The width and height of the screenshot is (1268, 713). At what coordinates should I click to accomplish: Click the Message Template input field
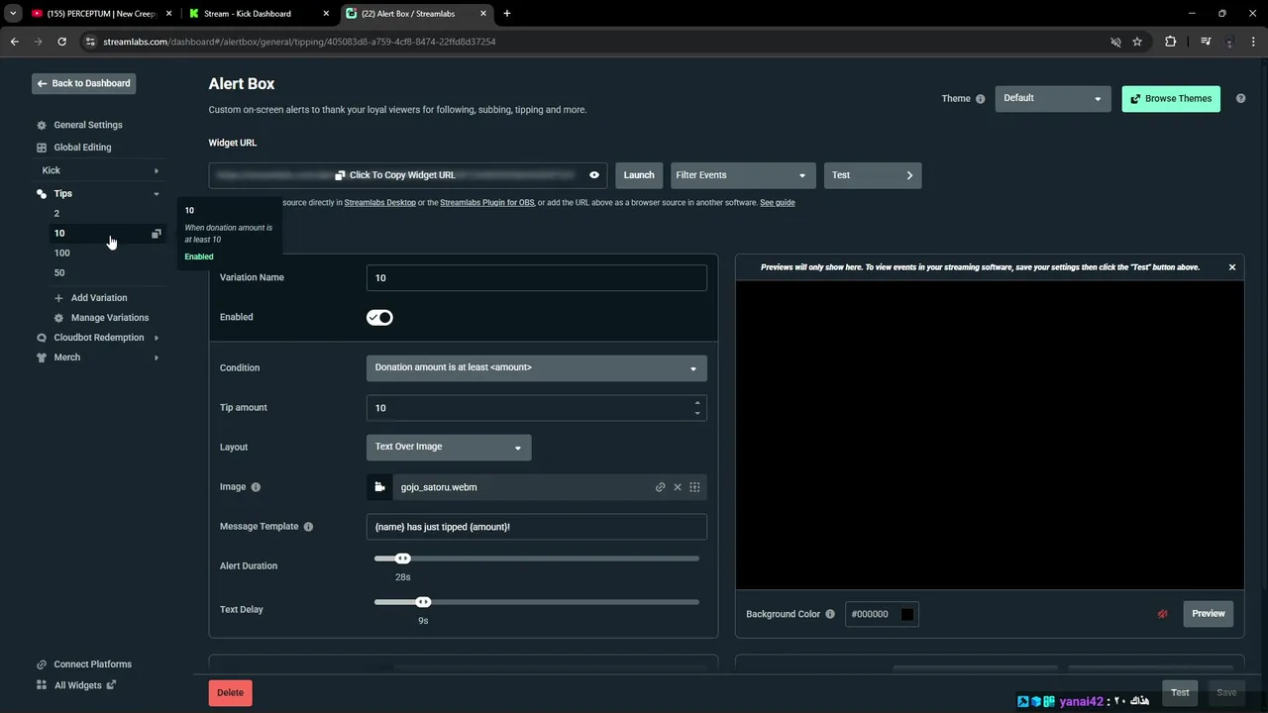536,527
